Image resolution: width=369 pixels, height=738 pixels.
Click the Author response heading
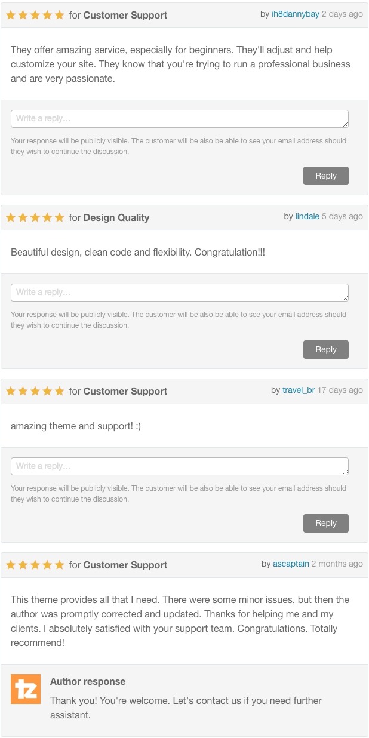(88, 681)
